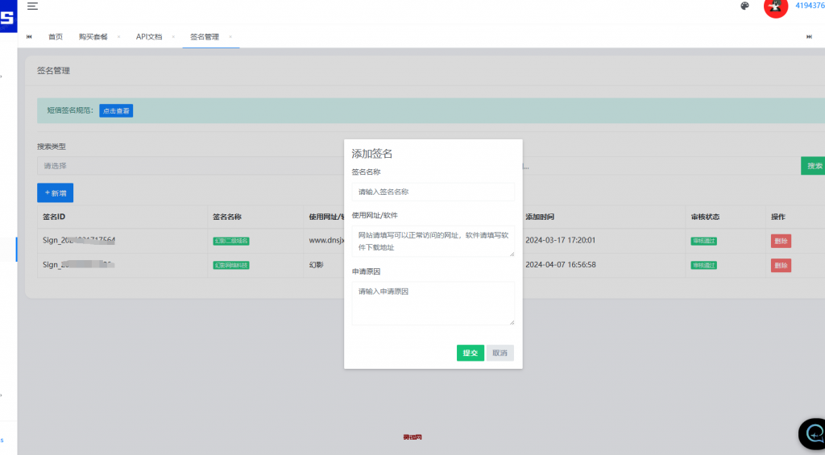This screenshot has width=825, height=455.
Task: Switch to the 首页 tab
Action: (56, 37)
